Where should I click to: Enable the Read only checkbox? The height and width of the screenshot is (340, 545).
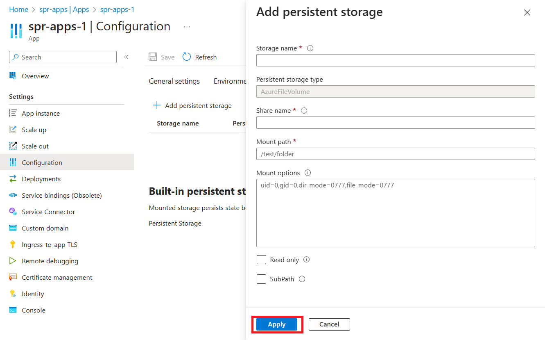pos(261,260)
